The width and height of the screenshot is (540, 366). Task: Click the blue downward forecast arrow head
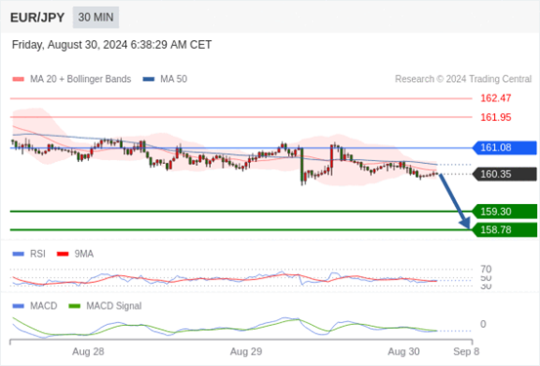click(x=465, y=224)
